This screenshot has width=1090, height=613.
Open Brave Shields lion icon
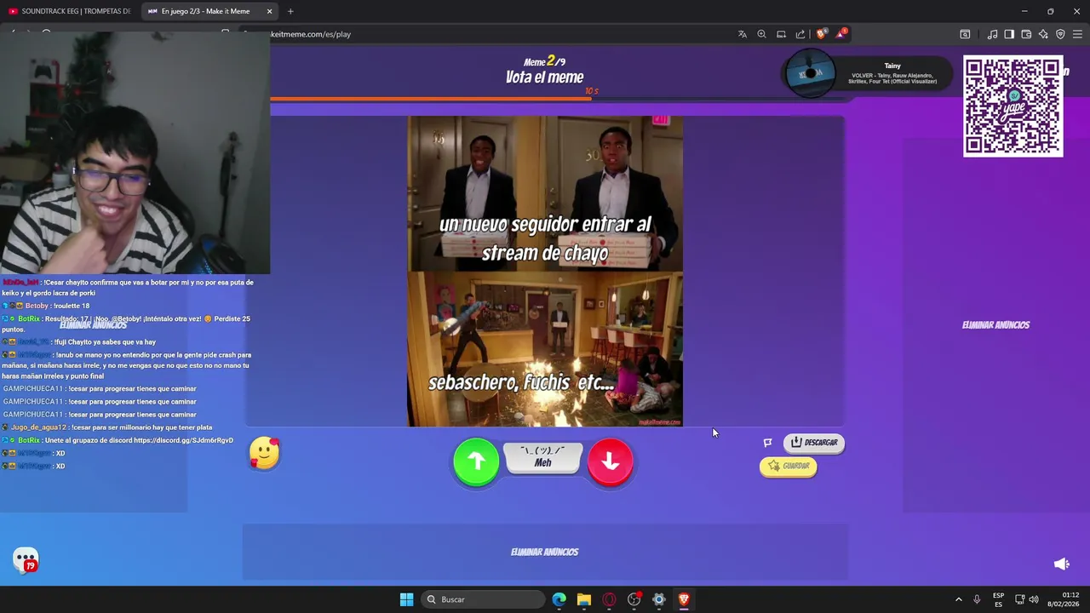(x=821, y=34)
